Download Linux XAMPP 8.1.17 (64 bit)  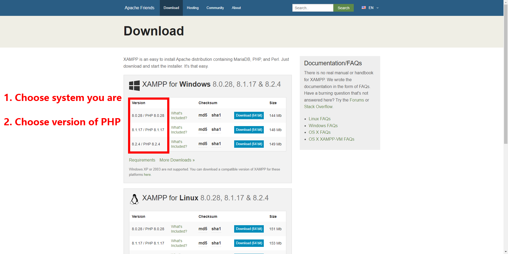(249, 243)
